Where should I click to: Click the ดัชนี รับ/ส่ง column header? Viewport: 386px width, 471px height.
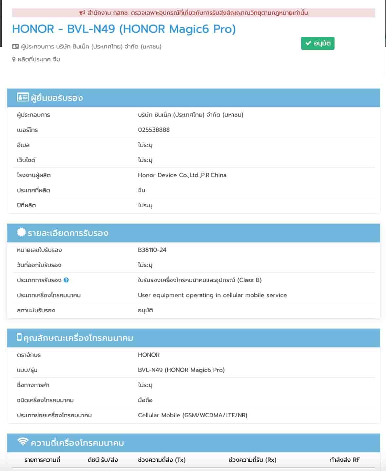[103, 460]
